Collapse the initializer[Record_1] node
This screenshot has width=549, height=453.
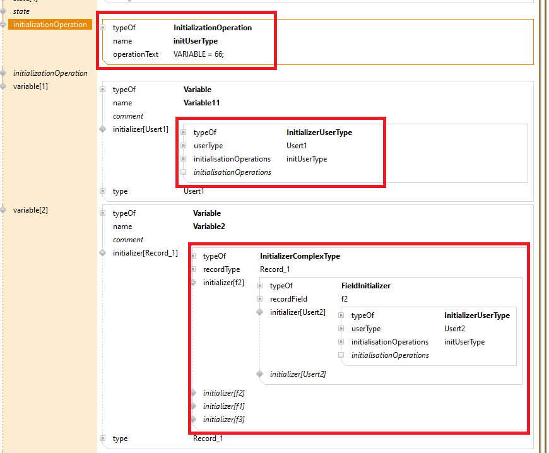[x=103, y=253]
